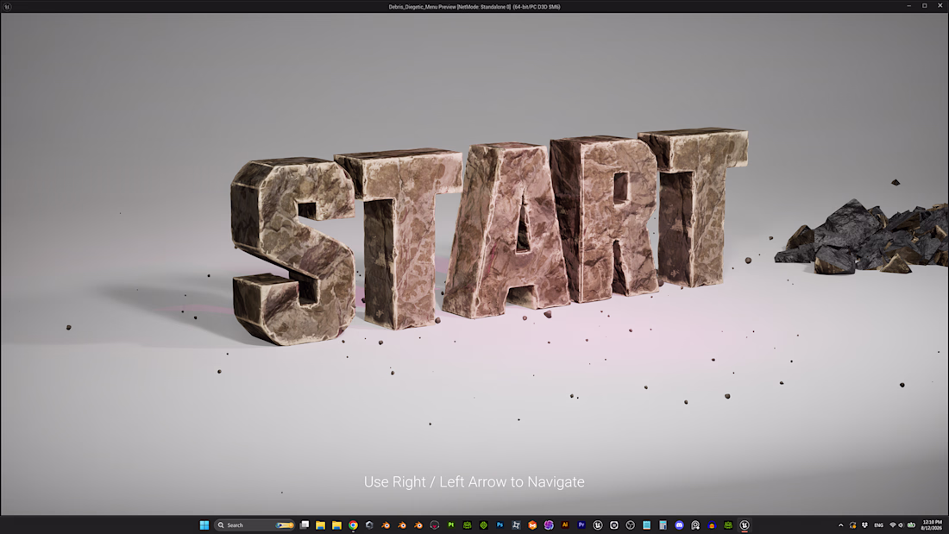Image resolution: width=949 pixels, height=534 pixels.
Task: Click the "Use Right / Left Arrow to Navigate" hint
Action: (474, 482)
